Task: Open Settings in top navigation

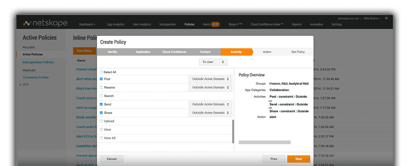Action: (337, 25)
